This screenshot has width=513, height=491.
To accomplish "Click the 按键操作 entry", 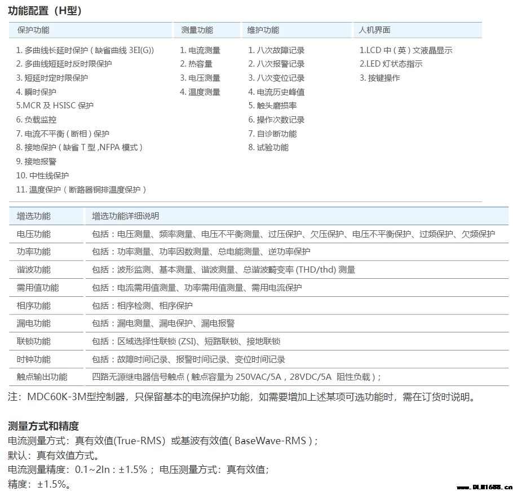I will click(x=380, y=78).
